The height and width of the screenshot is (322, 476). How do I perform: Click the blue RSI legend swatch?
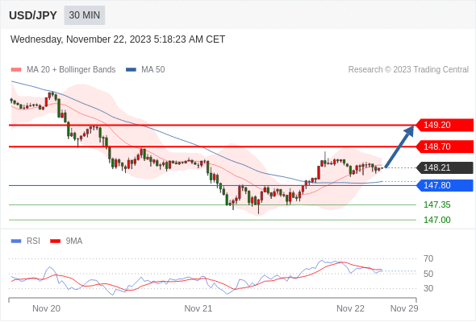click(16, 242)
